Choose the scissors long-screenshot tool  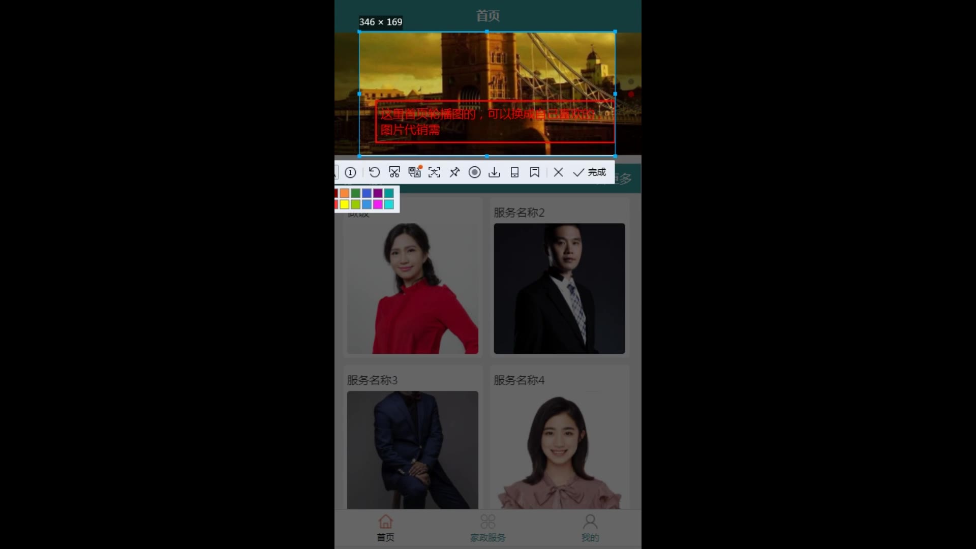point(394,172)
